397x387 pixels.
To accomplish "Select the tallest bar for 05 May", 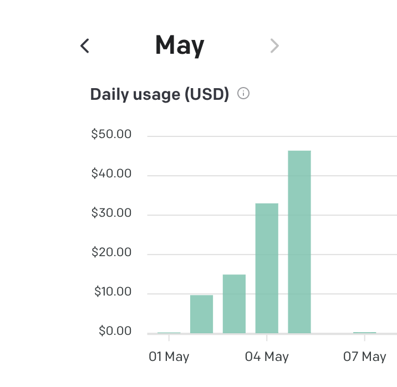I will pyautogui.click(x=299, y=242).
